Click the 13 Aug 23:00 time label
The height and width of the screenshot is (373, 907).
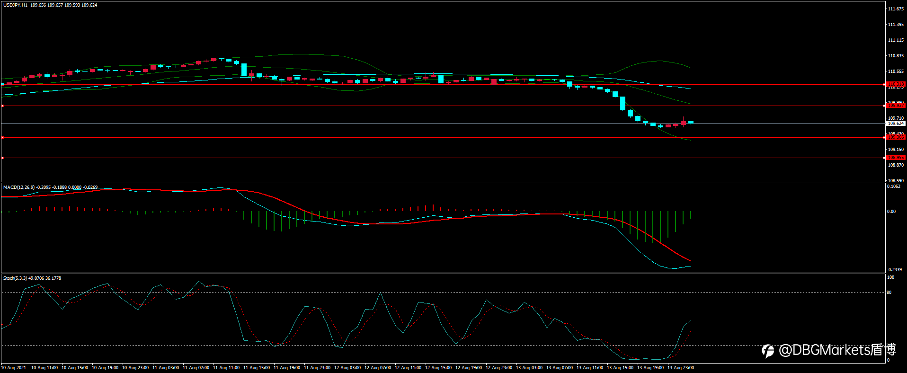[x=681, y=368]
